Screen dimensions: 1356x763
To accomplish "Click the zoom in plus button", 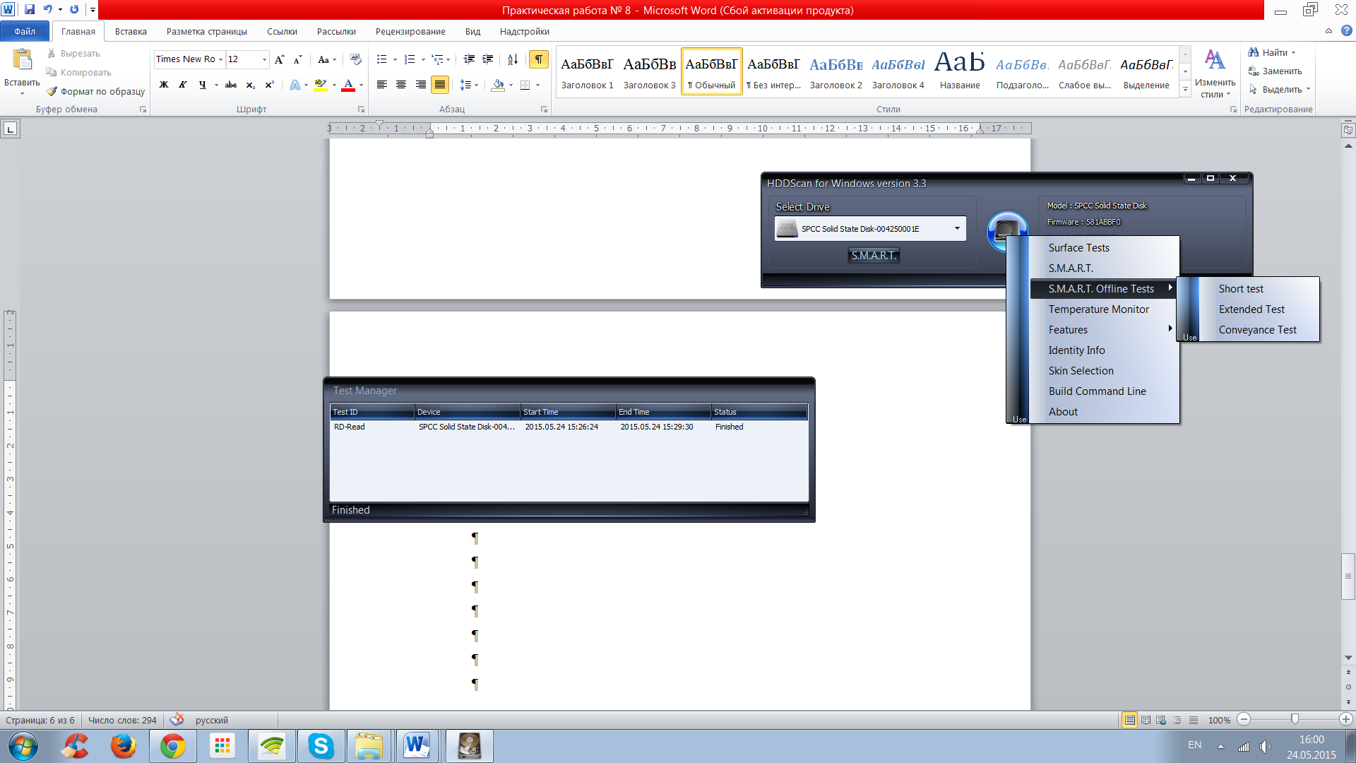I will tap(1346, 719).
